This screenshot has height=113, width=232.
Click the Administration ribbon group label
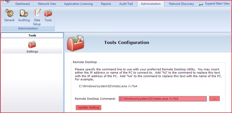[28, 28]
